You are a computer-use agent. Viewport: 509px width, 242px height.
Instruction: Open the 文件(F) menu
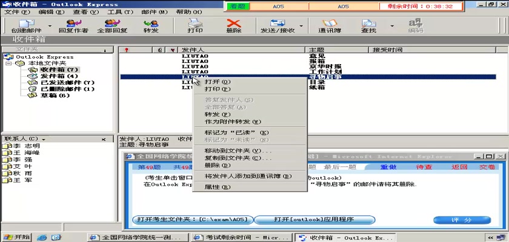tap(17, 12)
